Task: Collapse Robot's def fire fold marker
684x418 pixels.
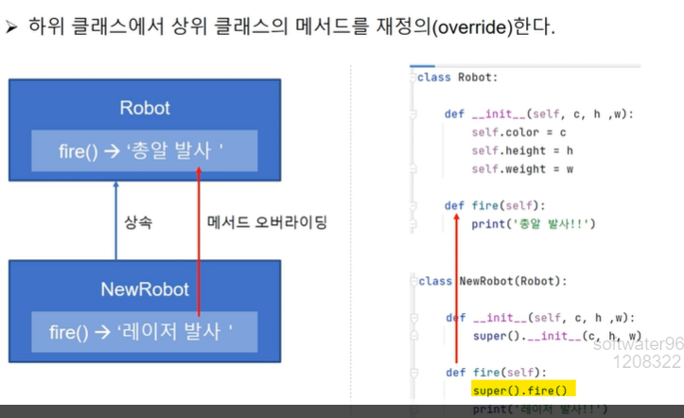Action: point(413,206)
